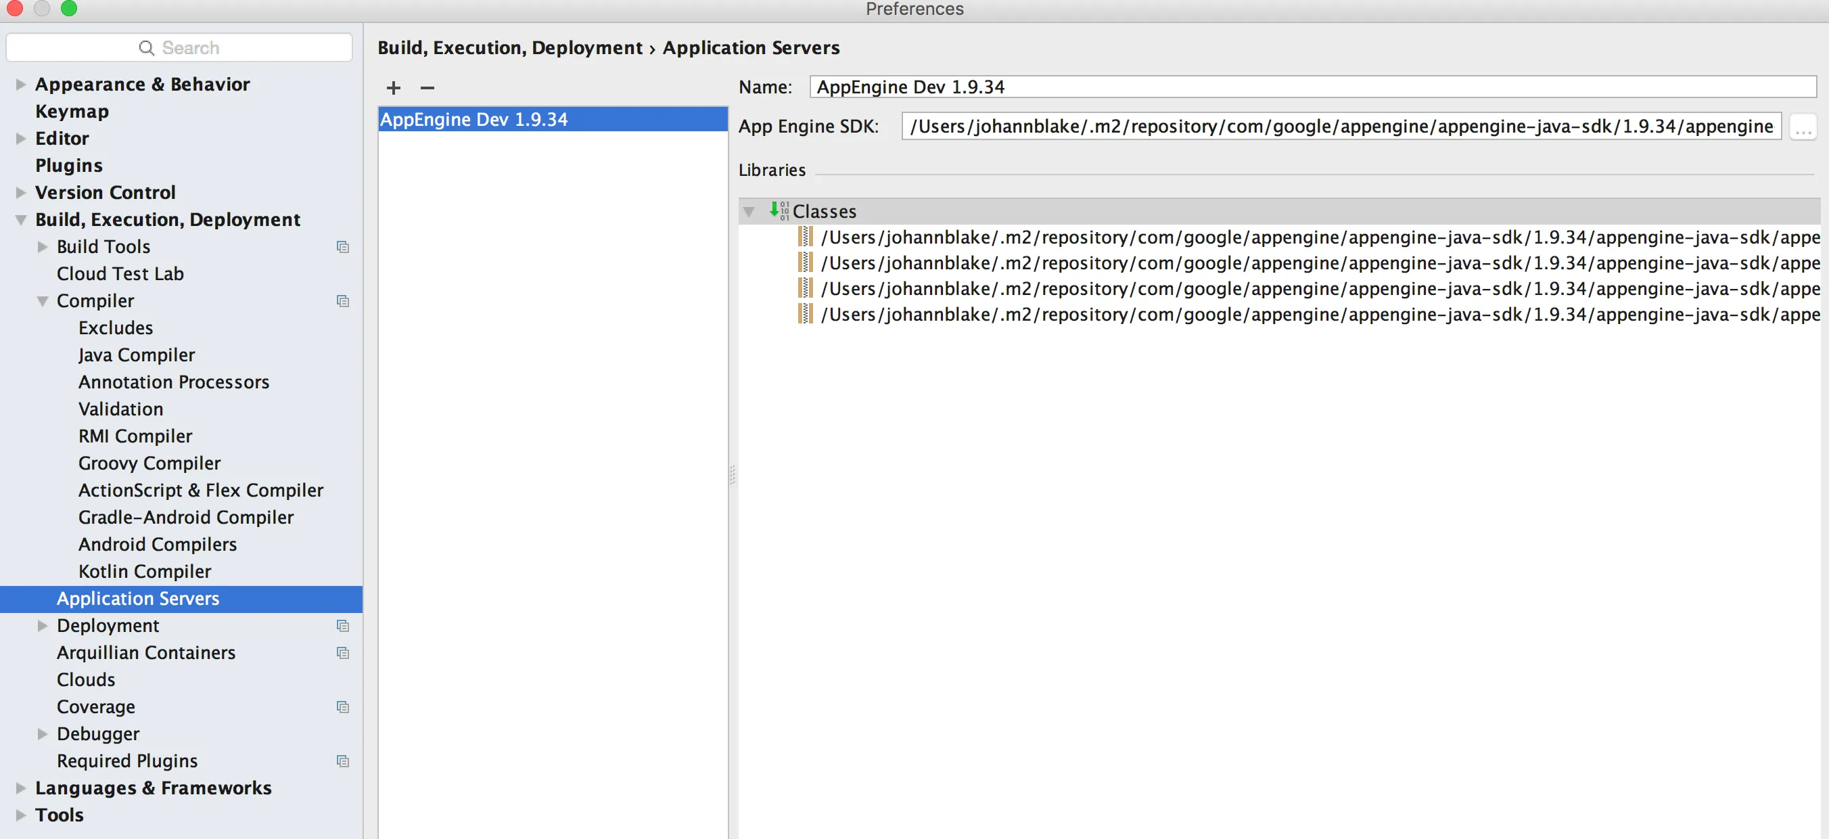Click project-level icon beside Compiler
Viewport: 1829px width, 839px height.
tap(343, 301)
